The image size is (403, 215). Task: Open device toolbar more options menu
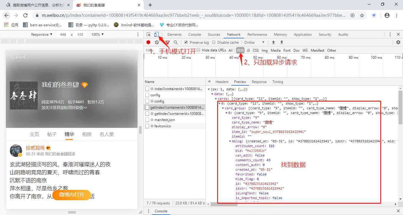click(138, 35)
